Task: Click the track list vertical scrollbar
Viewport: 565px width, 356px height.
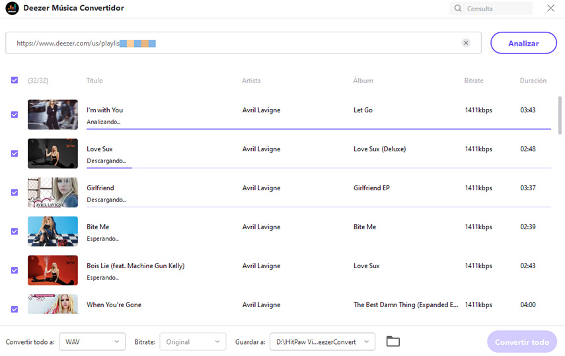Action: (x=560, y=116)
